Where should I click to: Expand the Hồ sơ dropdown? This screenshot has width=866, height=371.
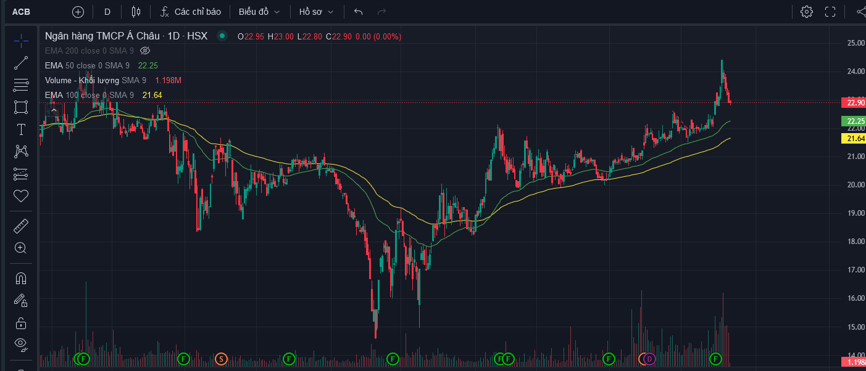click(x=316, y=12)
